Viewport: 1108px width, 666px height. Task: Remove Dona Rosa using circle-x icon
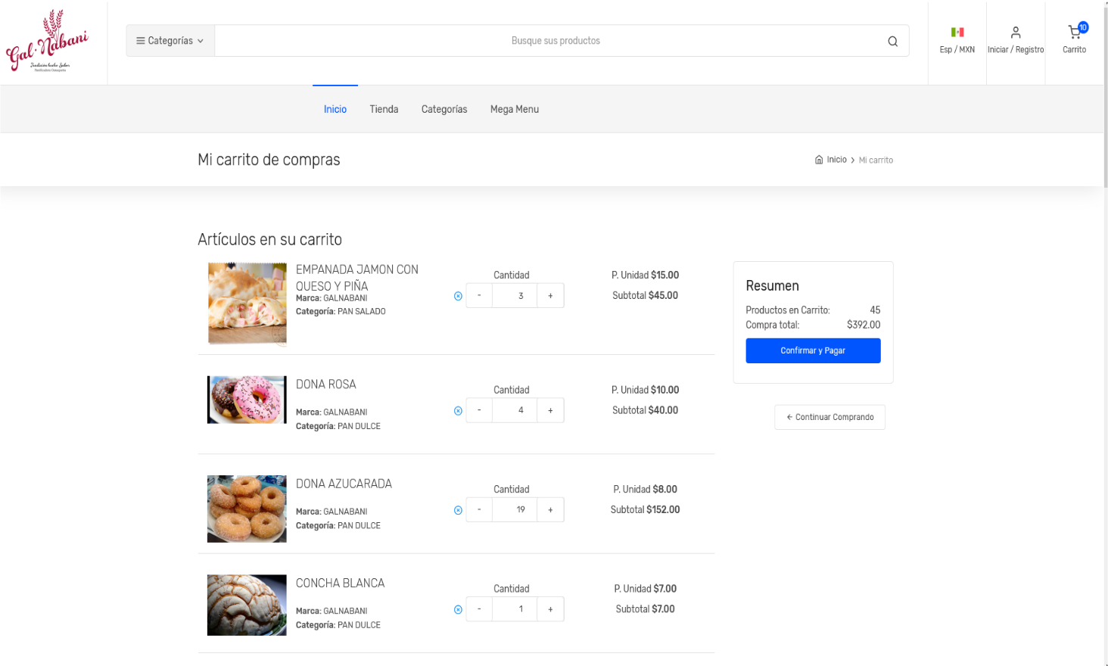coord(458,411)
